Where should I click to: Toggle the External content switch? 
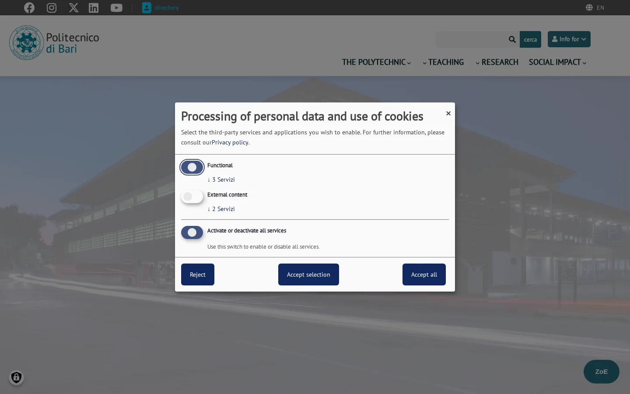click(192, 197)
